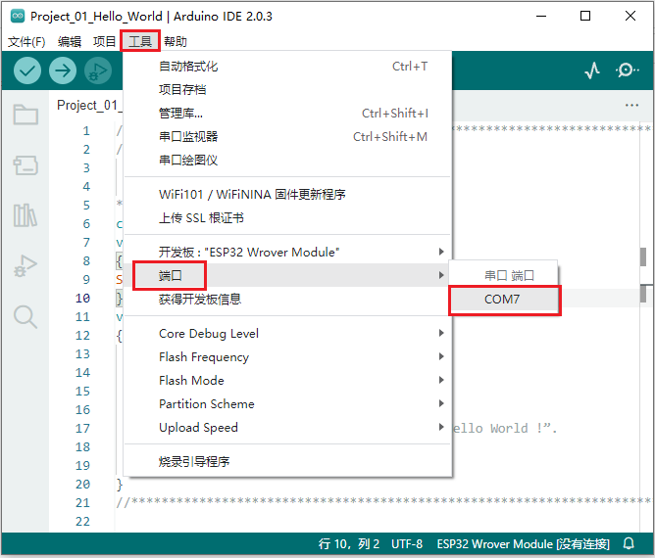
Task: Select the COM7 port
Action: click(x=503, y=300)
